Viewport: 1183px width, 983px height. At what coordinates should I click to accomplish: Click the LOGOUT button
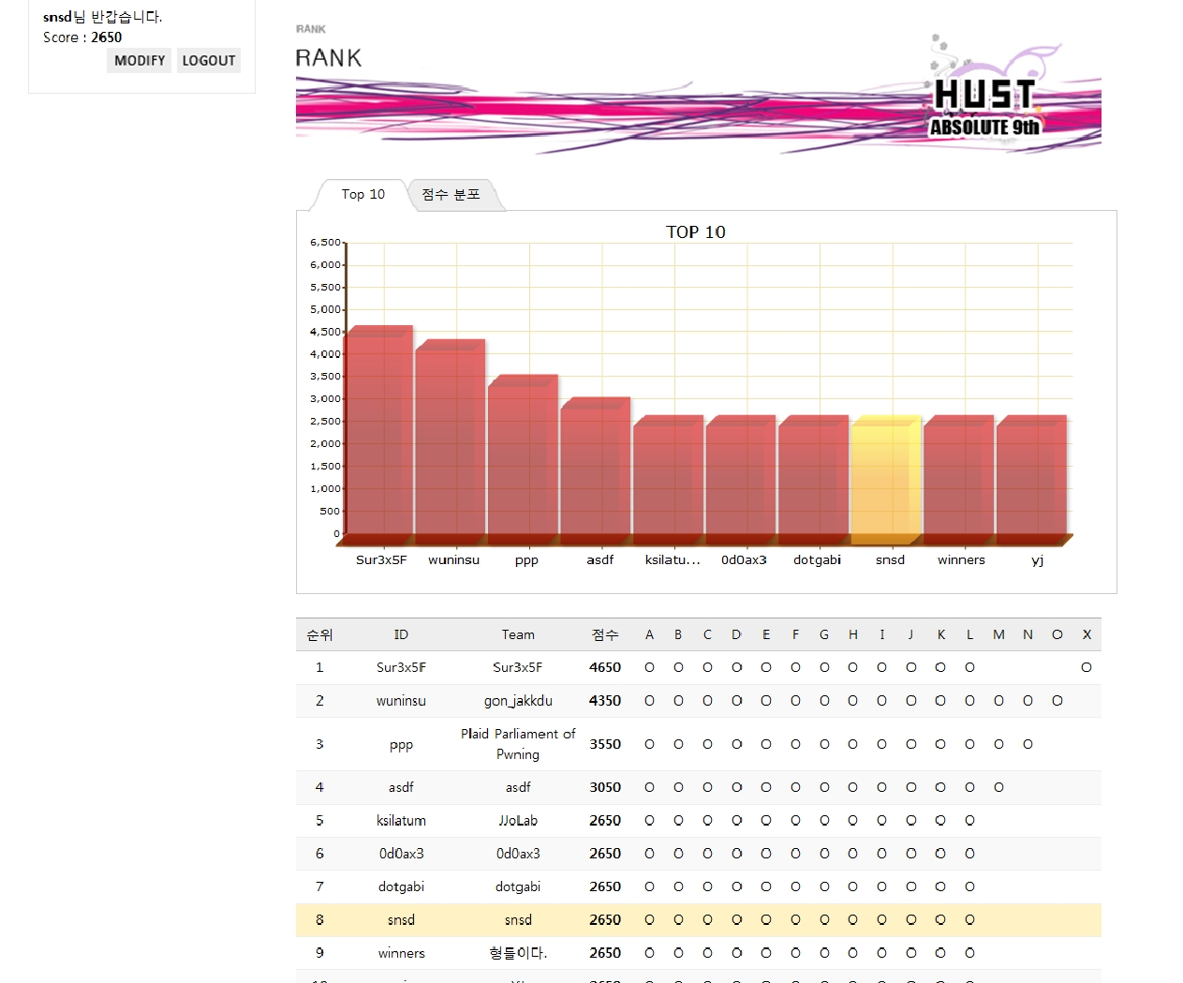point(208,61)
